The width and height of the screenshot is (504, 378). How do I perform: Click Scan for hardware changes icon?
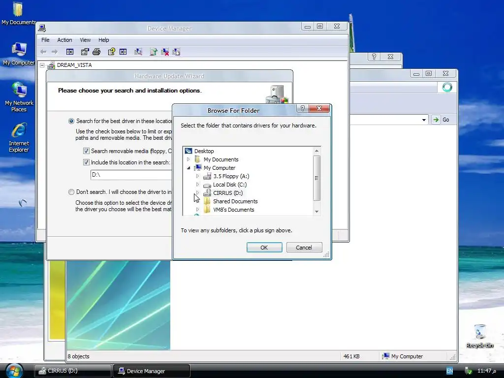pos(138,52)
